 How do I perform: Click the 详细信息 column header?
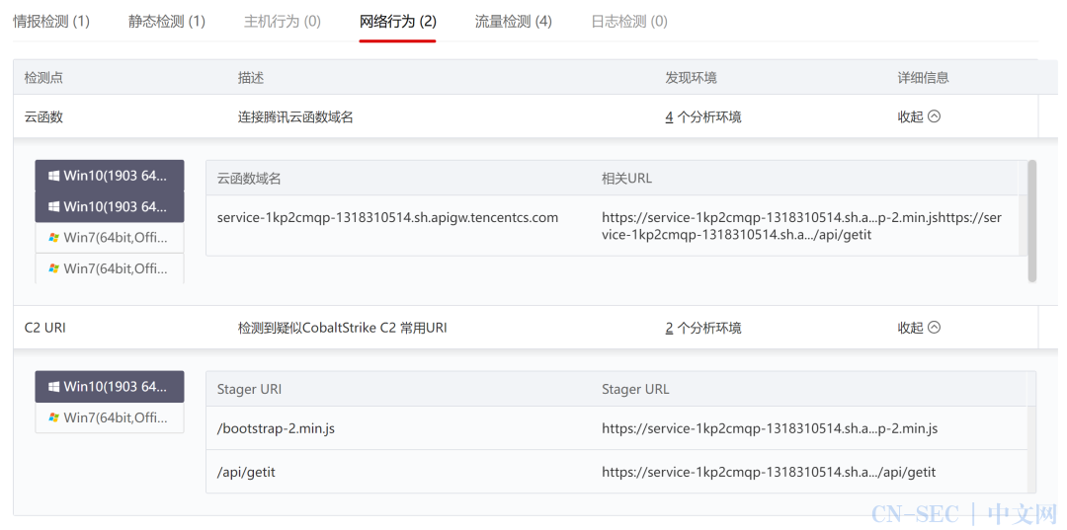924,77
